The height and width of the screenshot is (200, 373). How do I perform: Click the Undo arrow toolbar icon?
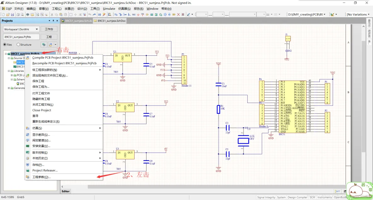click(89, 14)
